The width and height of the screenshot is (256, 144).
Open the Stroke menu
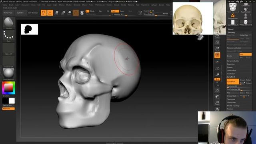[x=124, y=5]
